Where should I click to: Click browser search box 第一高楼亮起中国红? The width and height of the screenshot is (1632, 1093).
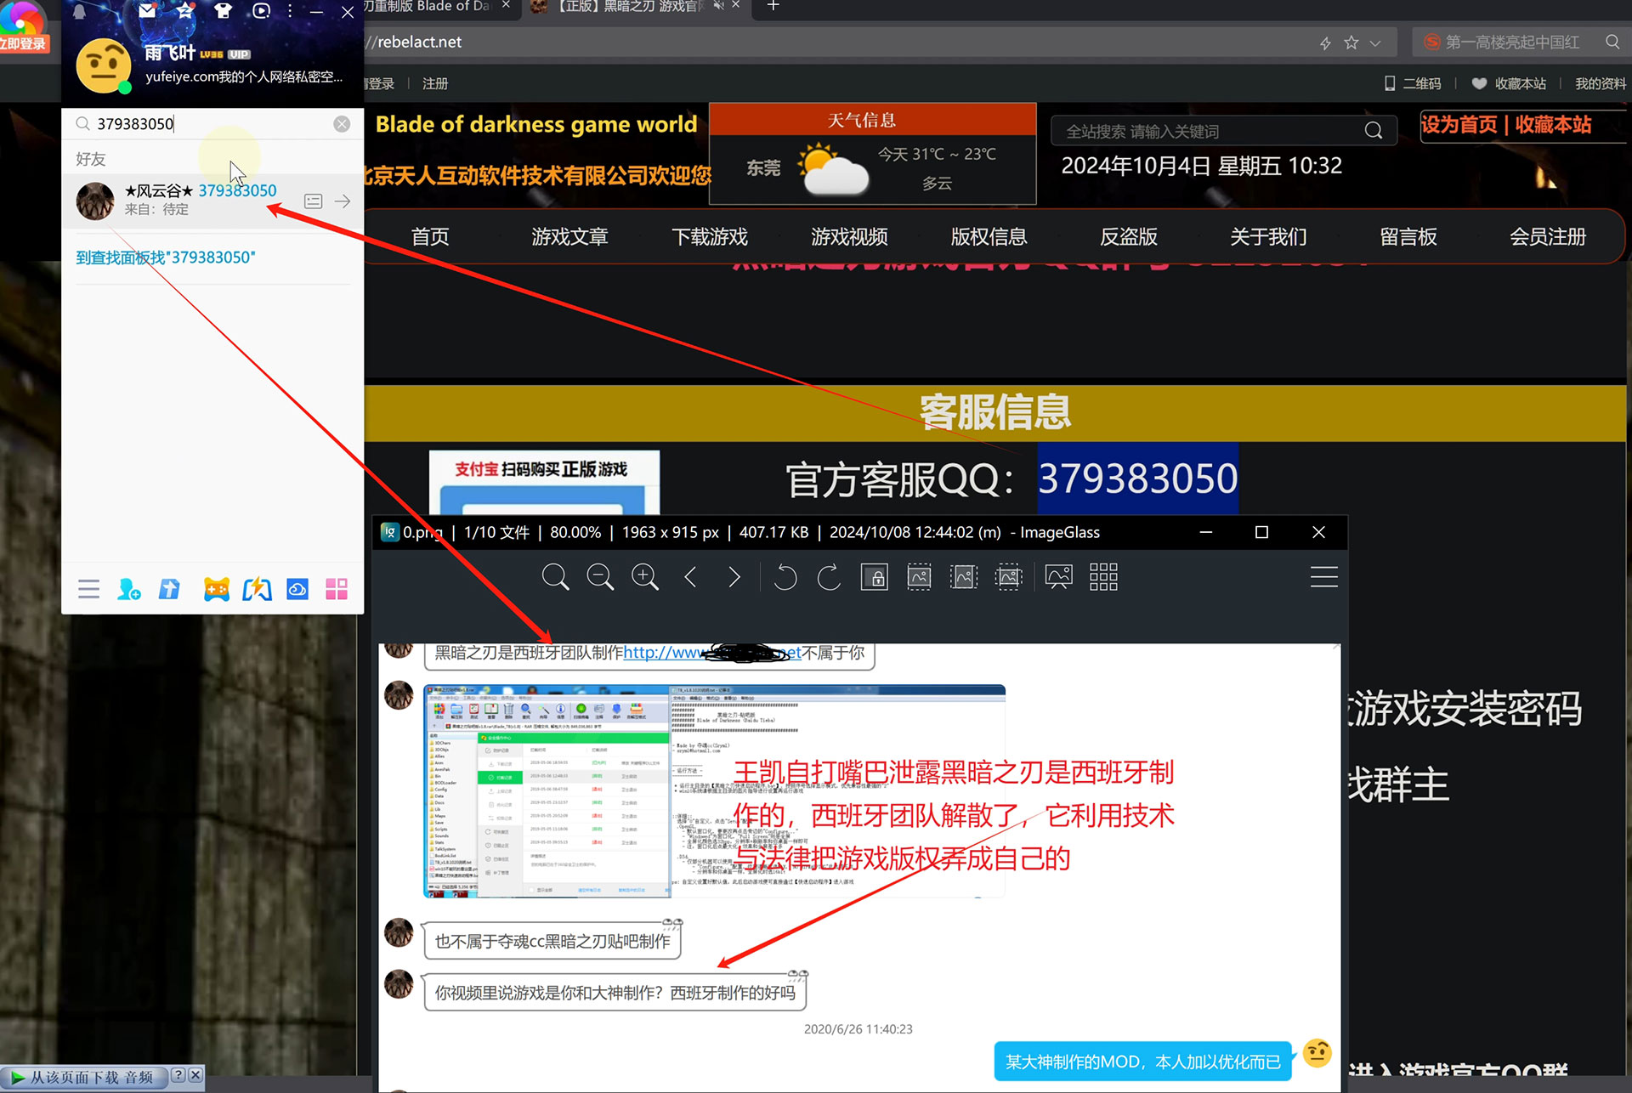click(1511, 42)
